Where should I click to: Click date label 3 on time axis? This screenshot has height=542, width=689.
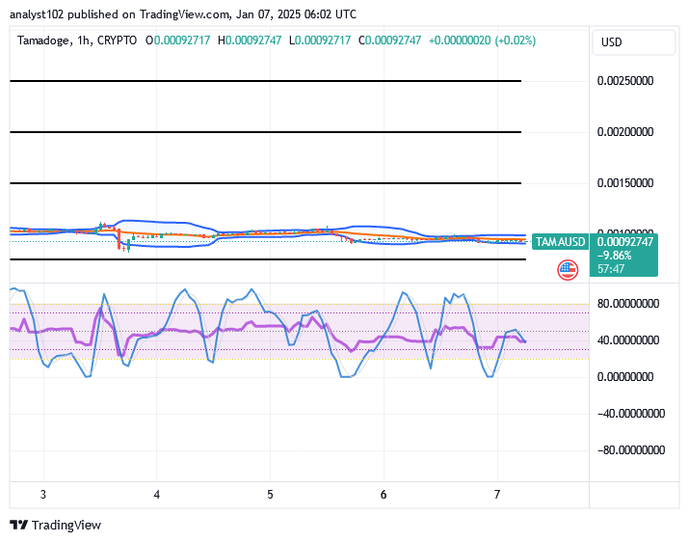43,495
